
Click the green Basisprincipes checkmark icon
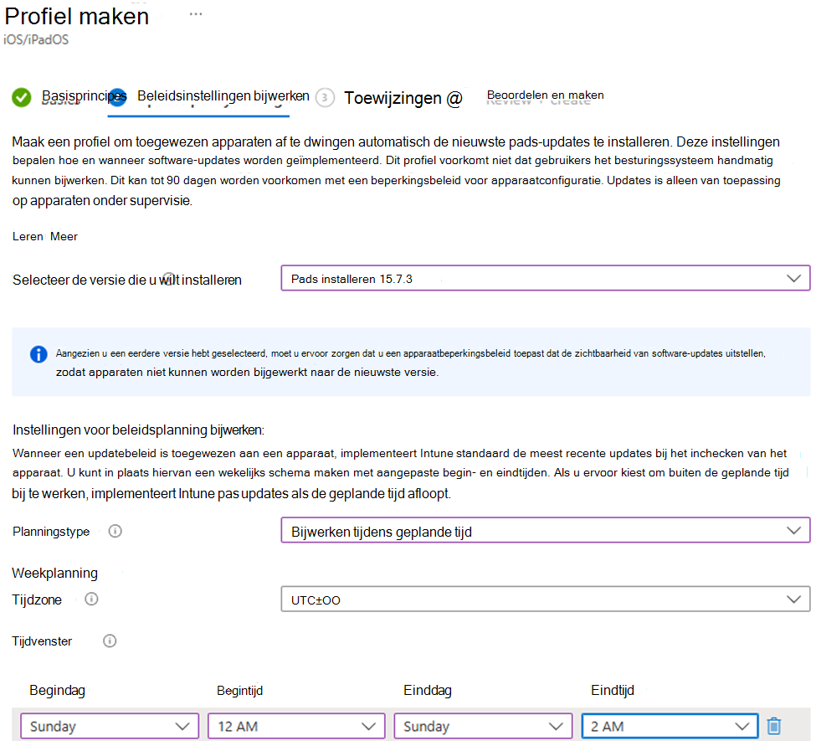click(21, 97)
